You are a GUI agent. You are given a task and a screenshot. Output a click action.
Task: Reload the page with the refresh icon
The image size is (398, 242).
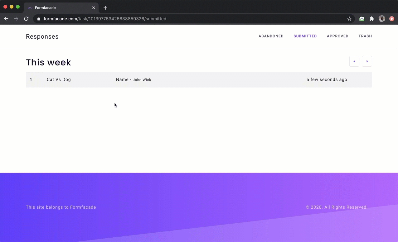tap(26, 19)
